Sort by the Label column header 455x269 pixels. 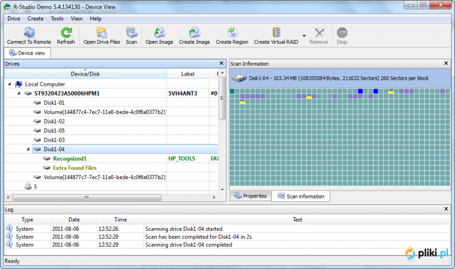188,74
